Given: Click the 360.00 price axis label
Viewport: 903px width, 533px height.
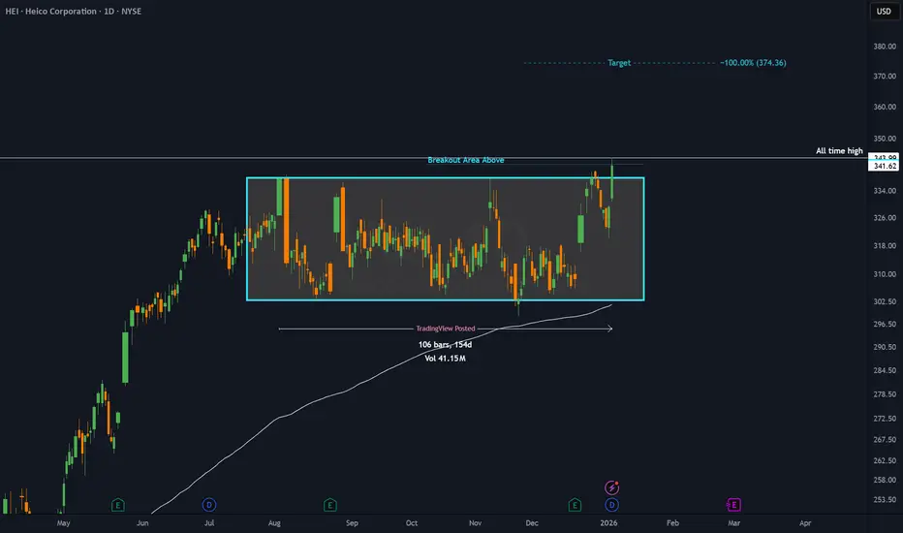Looking at the screenshot, I should [885, 108].
